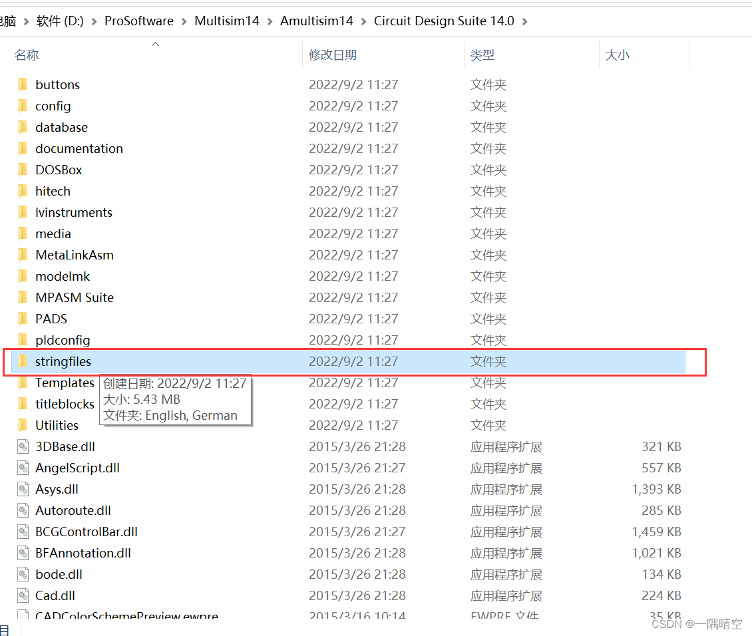This screenshot has height=636, width=752.
Task: Click the 1,393 KB size of Asys.dll
Action: tap(657, 490)
